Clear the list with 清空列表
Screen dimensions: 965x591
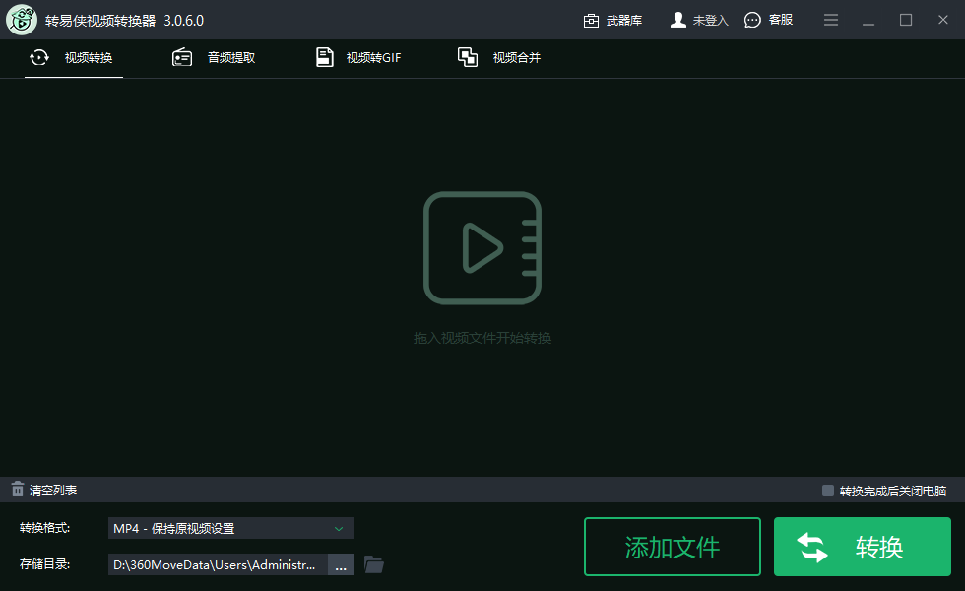click(x=44, y=491)
